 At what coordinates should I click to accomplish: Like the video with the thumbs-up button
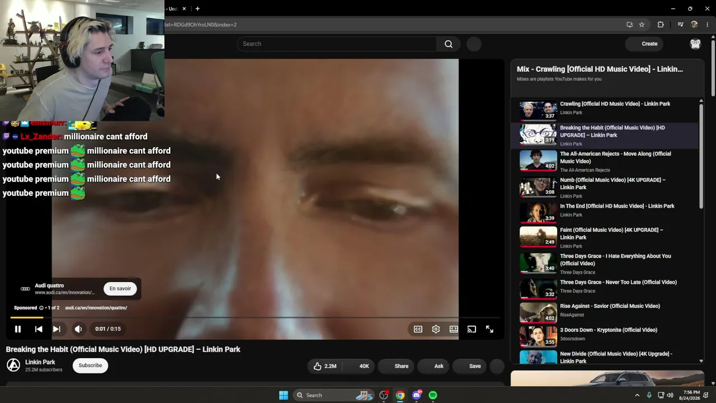(x=326, y=366)
